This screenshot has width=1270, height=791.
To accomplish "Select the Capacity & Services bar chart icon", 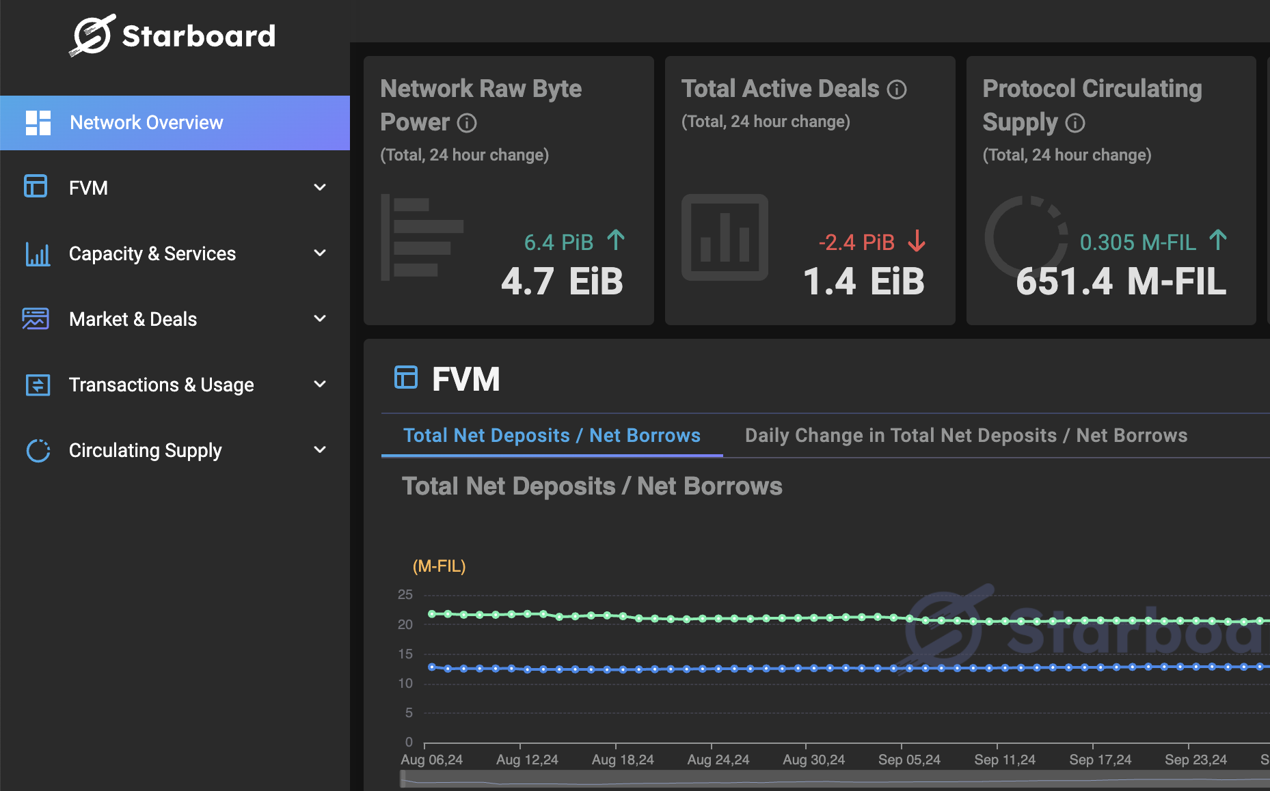I will pos(38,253).
